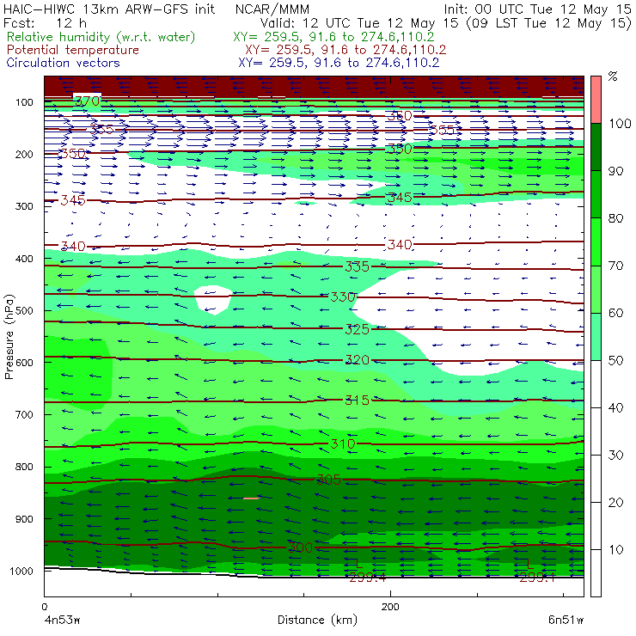636x636 pixels.
Task: Select the '320' contour label
Action: click(357, 360)
